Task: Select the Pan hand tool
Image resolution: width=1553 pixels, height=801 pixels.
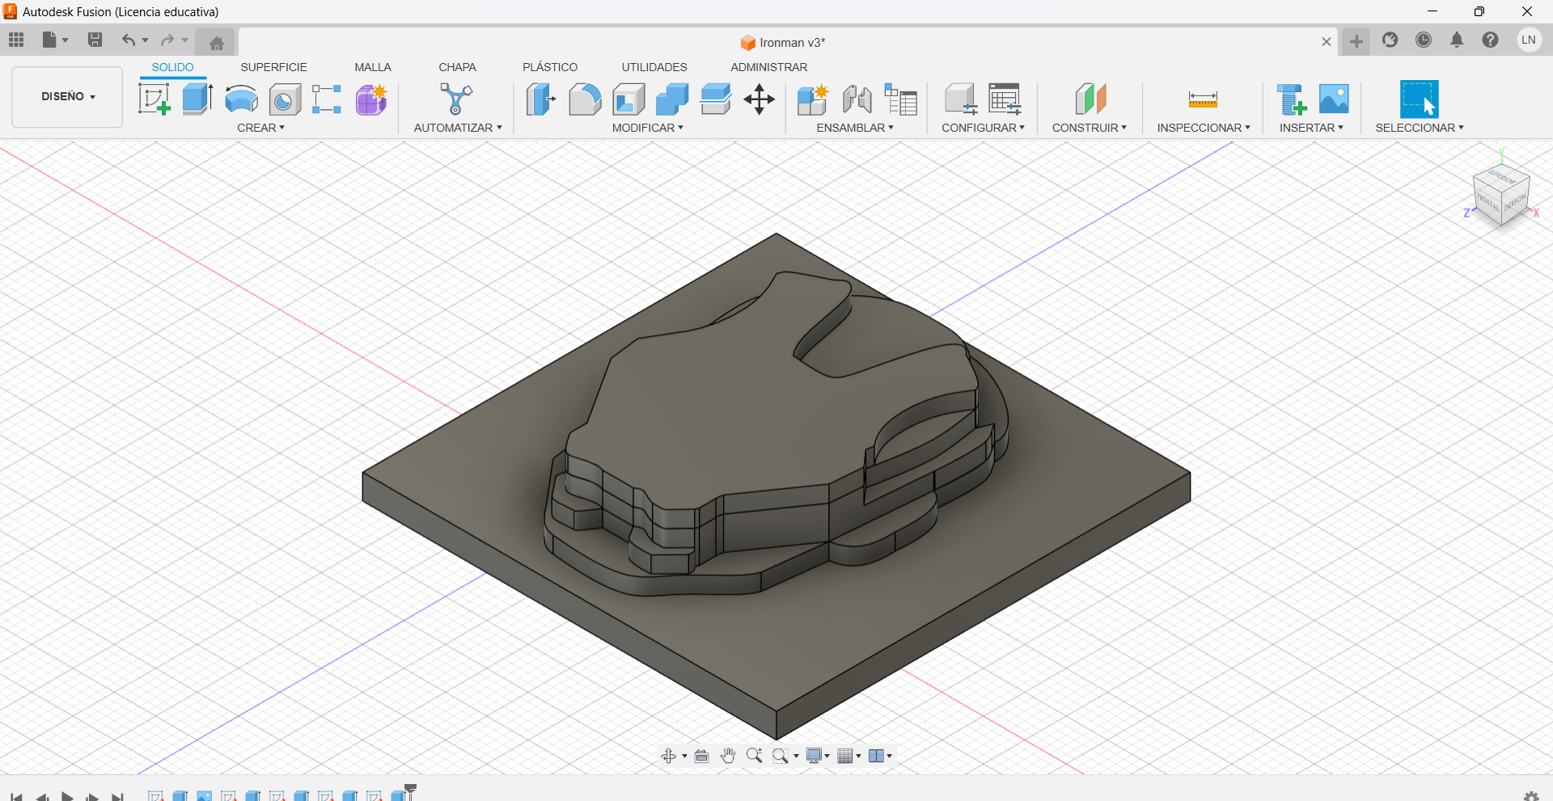Action: [728, 756]
